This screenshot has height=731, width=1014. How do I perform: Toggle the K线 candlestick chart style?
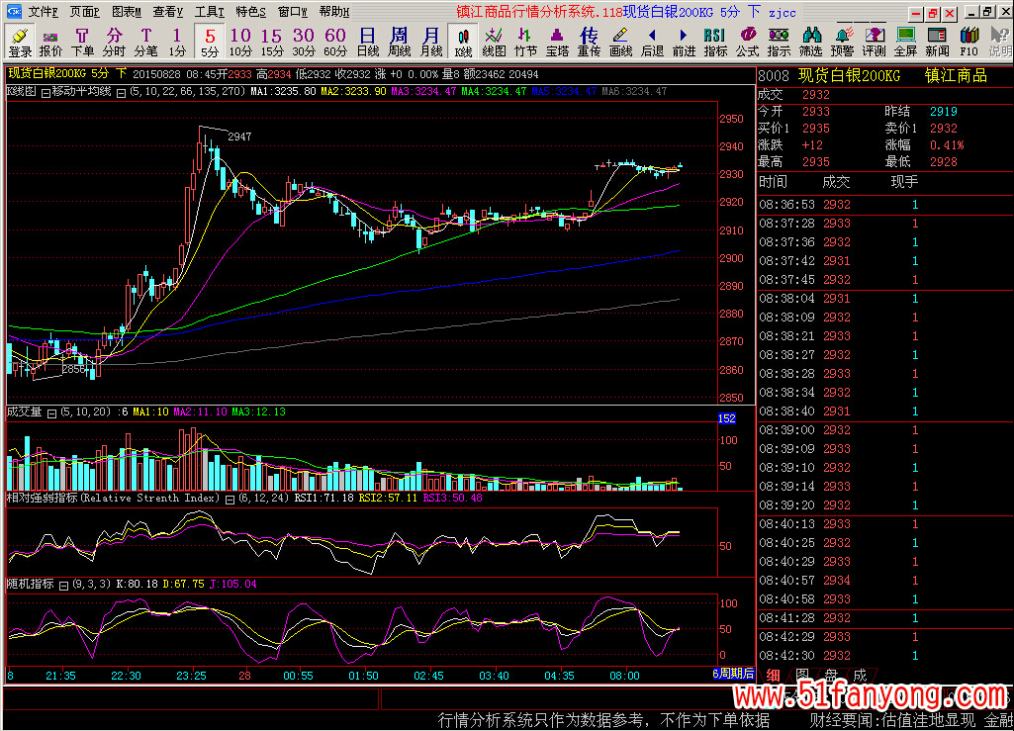coord(463,42)
